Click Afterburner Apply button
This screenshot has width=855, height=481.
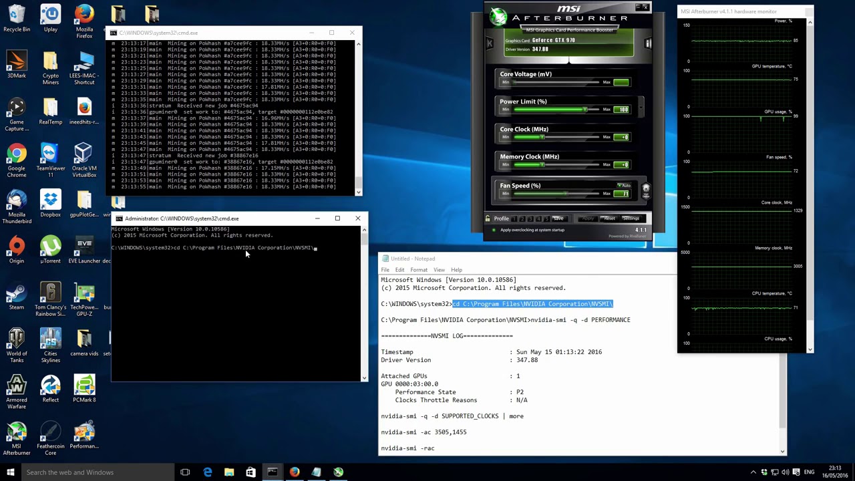[x=588, y=218]
